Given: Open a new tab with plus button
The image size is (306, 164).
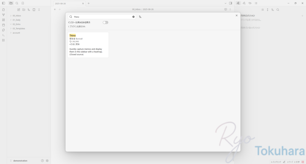Looking at the screenshot, I should tap(88, 3).
